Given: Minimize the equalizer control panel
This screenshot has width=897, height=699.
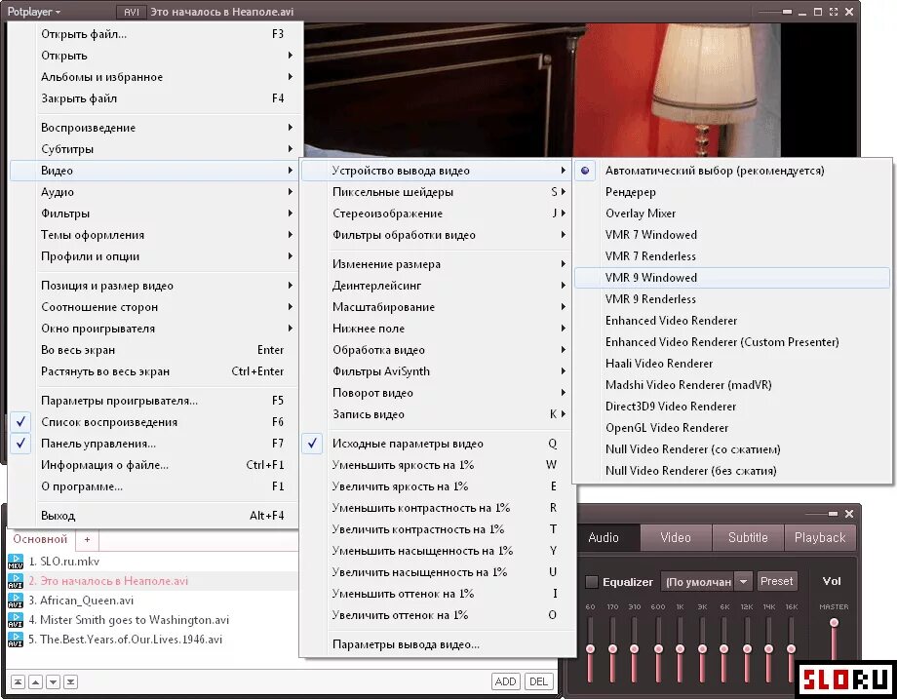Looking at the screenshot, I should click(x=833, y=514).
